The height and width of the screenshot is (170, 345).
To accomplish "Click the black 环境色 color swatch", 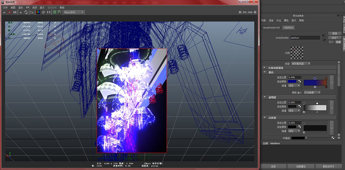I will click(298, 138).
